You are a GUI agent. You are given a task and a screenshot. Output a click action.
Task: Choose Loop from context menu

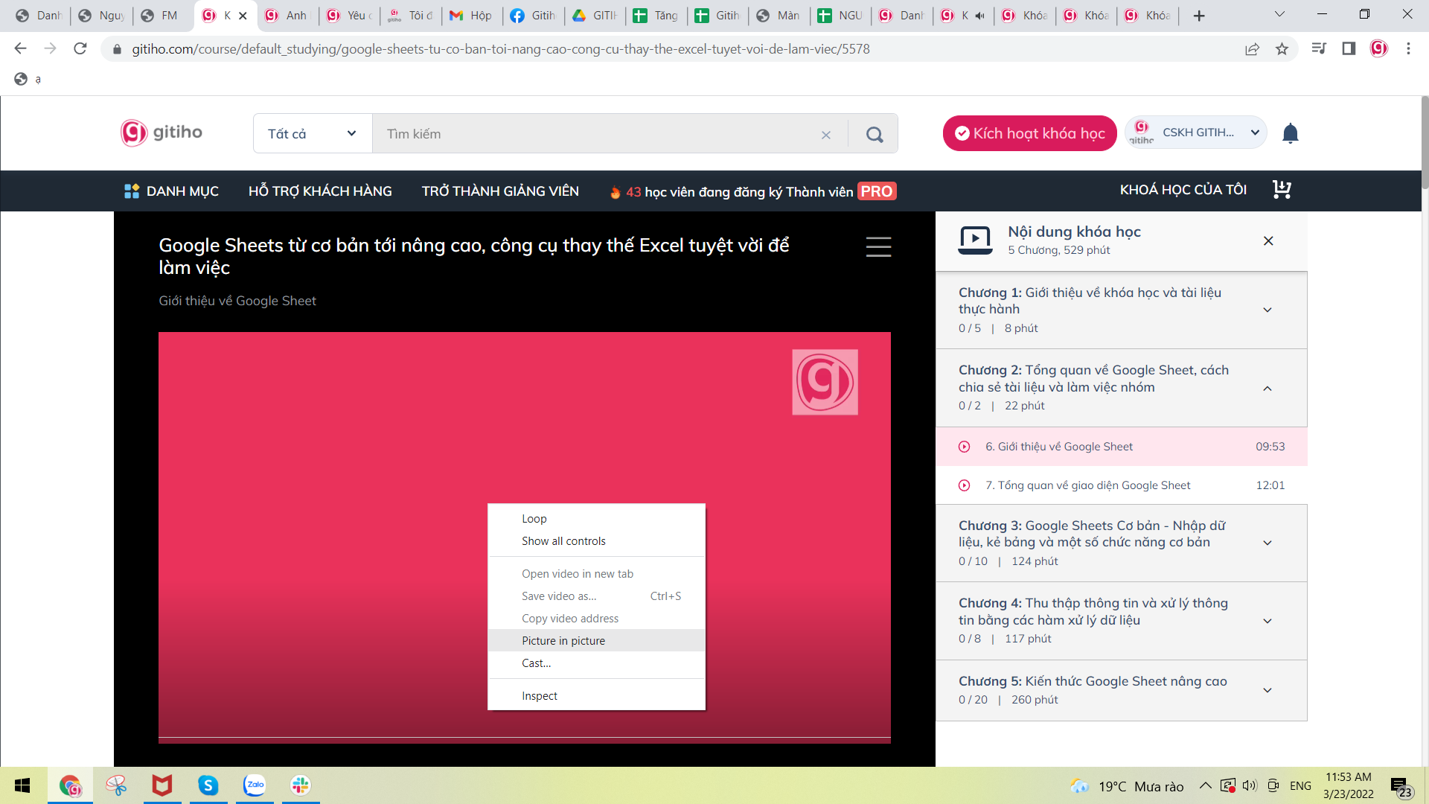pos(534,519)
